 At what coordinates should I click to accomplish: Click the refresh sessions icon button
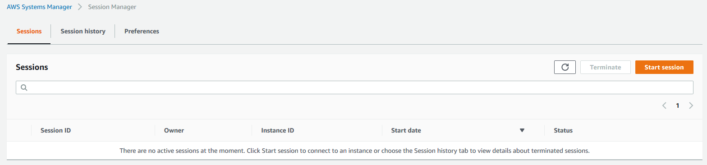[x=565, y=67]
